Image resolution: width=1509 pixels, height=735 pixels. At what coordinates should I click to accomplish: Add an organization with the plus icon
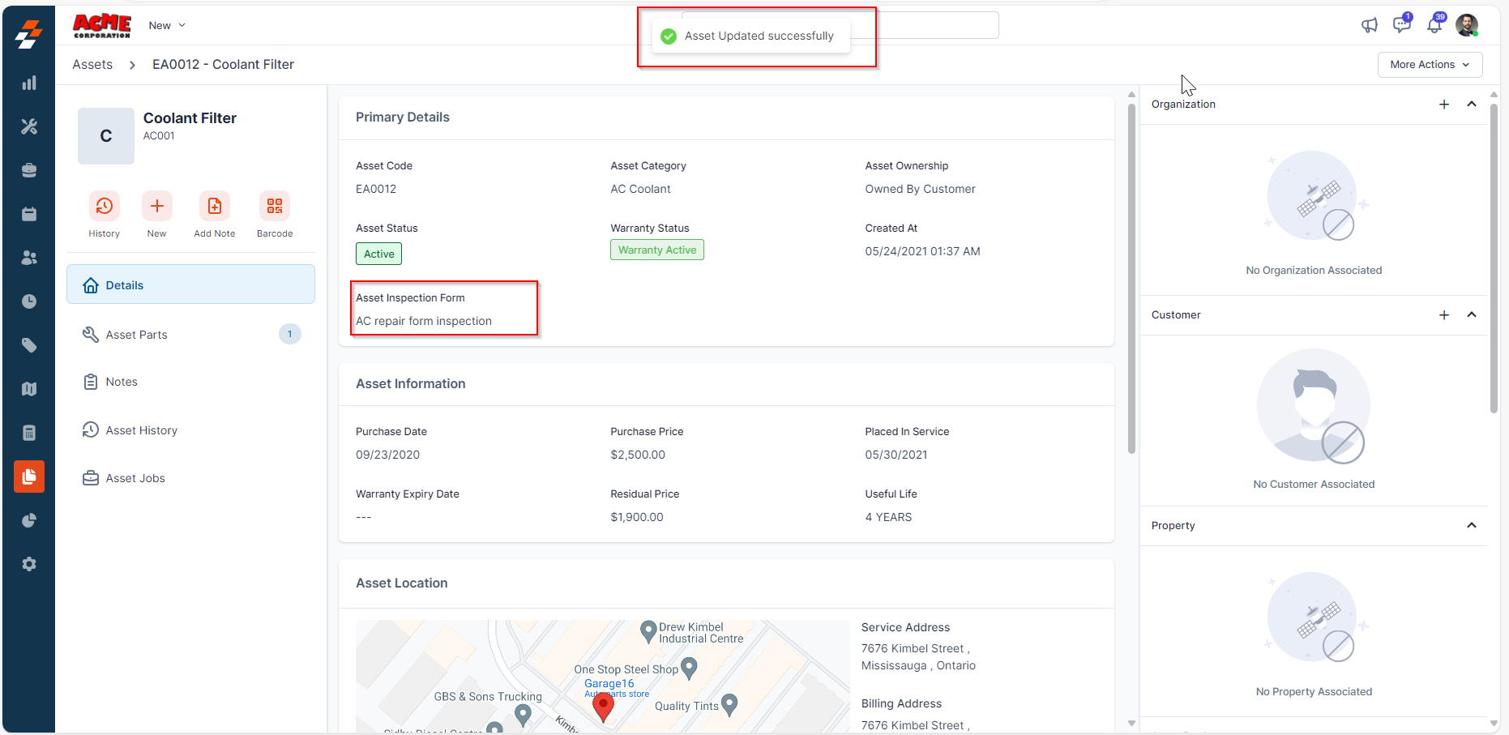tap(1444, 105)
